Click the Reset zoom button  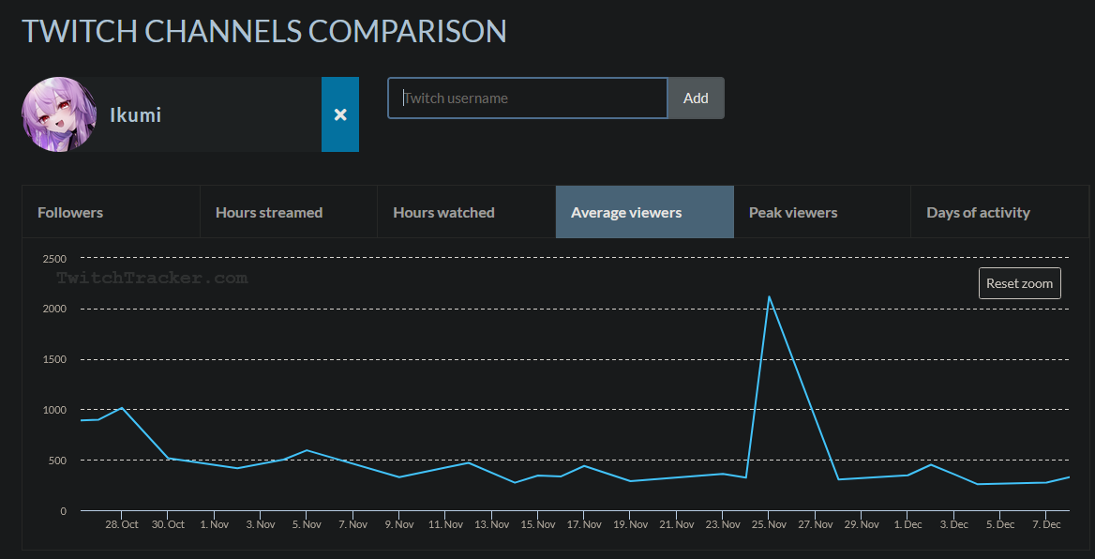coord(1020,283)
